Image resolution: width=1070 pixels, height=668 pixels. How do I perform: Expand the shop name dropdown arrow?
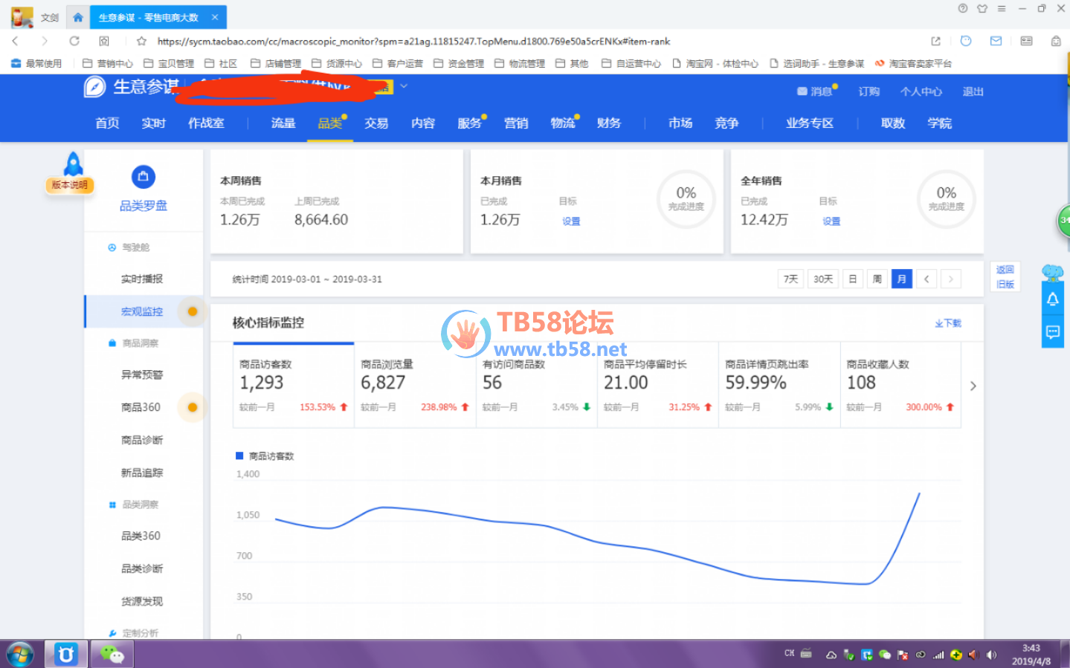point(404,86)
